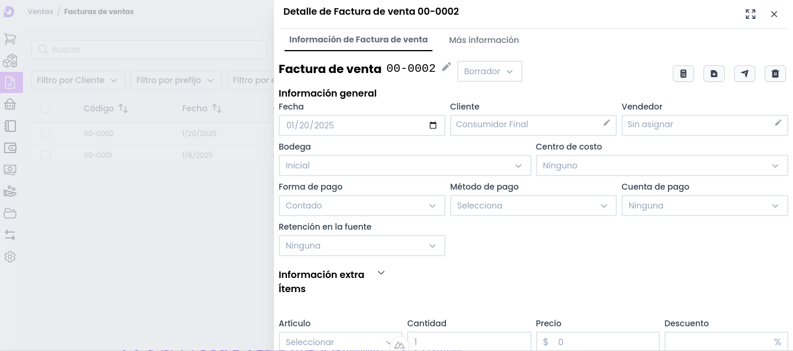Check the box for invoice 00-0002
The width and height of the screenshot is (793, 351).
pos(45,134)
